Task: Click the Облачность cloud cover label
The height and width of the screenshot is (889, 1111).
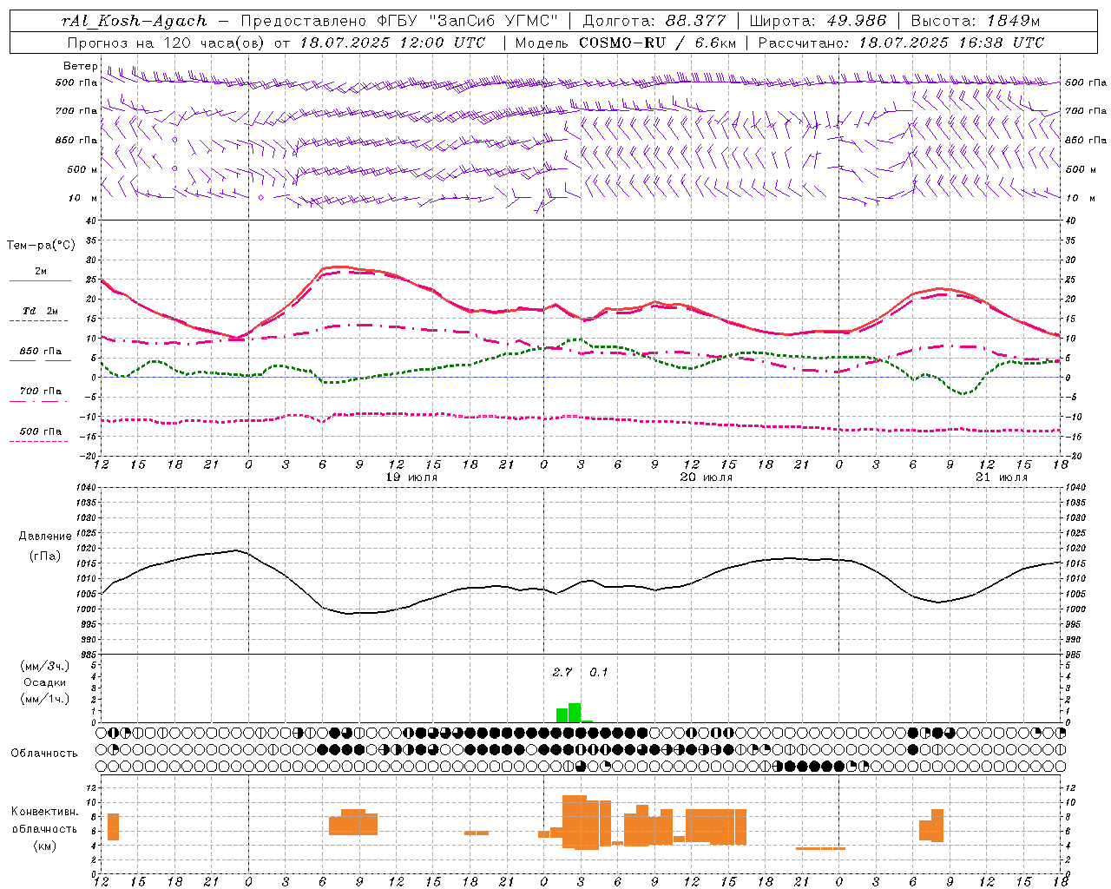Action: pyautogui.click(x=44, y=754)
